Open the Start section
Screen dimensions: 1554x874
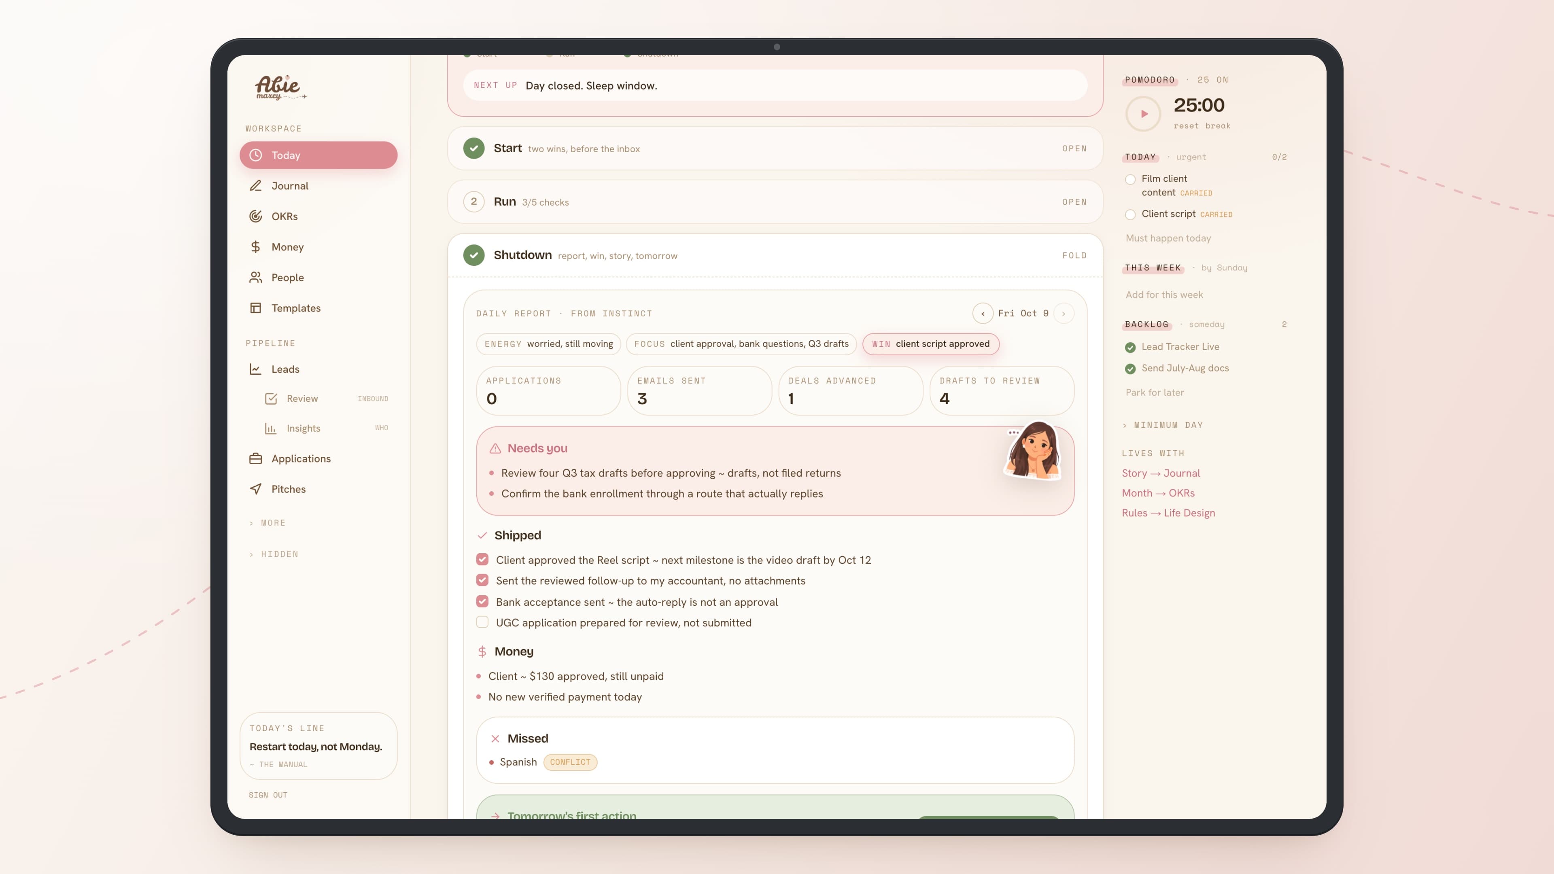click(1074, 148)
